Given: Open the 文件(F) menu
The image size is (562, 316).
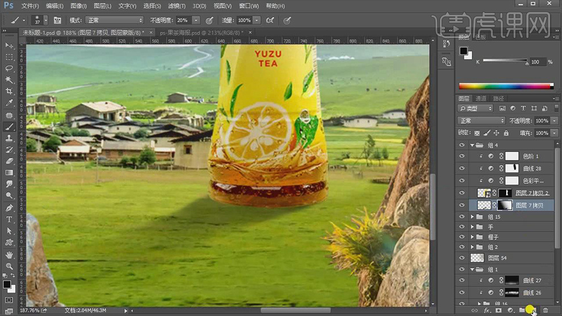Looking at the screenshot, I should [30, 6].
